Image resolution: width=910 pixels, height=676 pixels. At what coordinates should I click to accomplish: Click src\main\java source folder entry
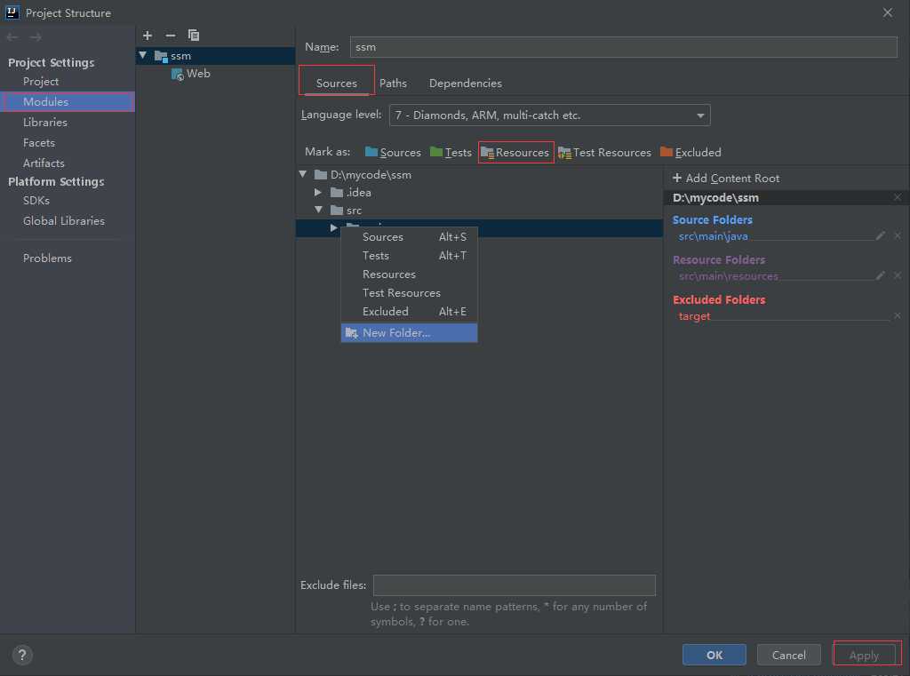(x=714, y=236)
